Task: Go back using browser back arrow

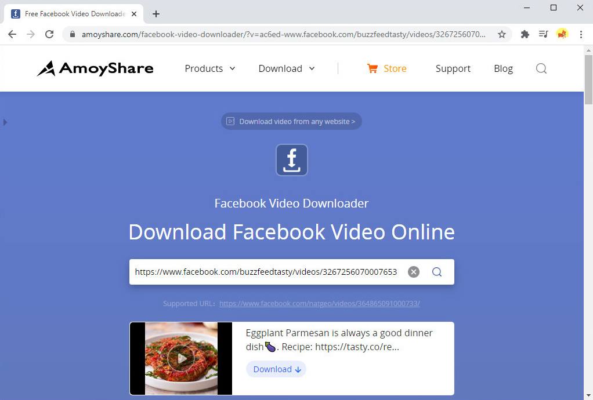Action: [12, 34]
